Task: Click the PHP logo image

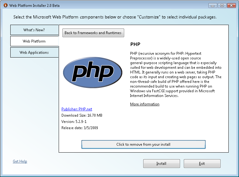Action: click(93, 72)
